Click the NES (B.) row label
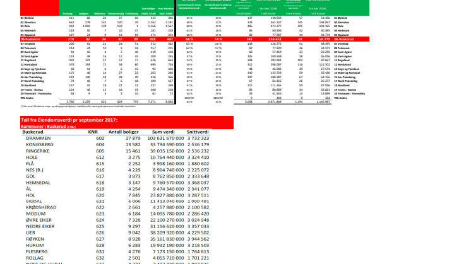 [x=35, y=170]
